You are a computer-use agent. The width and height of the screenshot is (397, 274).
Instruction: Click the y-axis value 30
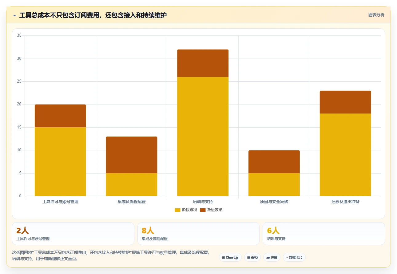pos(19,59)
